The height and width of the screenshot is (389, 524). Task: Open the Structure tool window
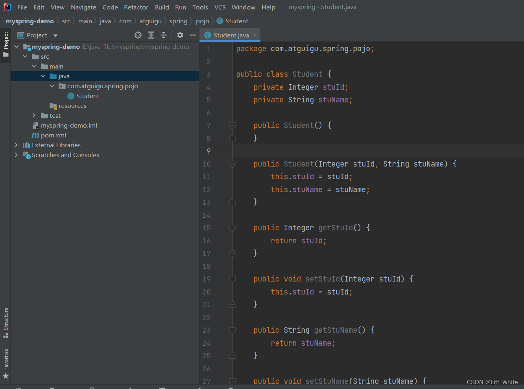(x=6, y=322)
